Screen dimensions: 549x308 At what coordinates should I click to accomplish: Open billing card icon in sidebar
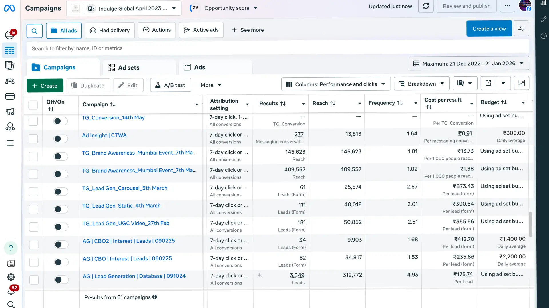pos(10,96)
